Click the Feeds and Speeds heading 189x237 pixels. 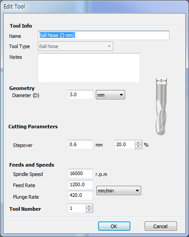31,165
